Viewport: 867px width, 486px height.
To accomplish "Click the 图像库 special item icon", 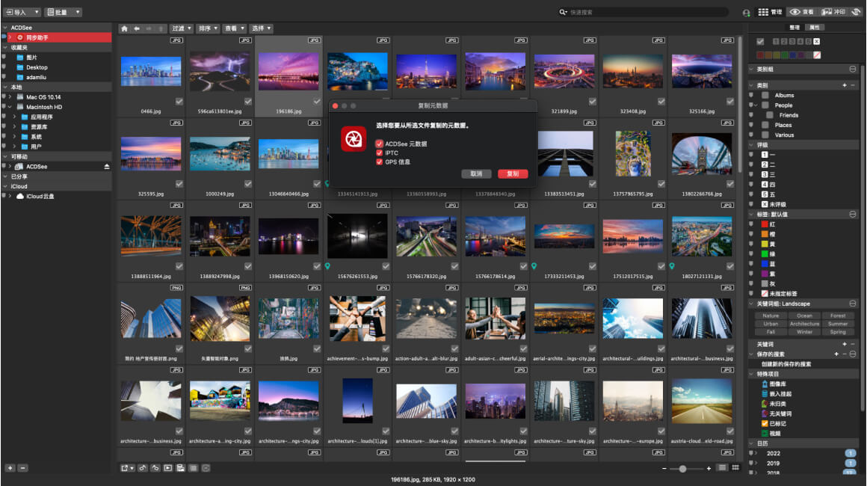I will point(765,384).
